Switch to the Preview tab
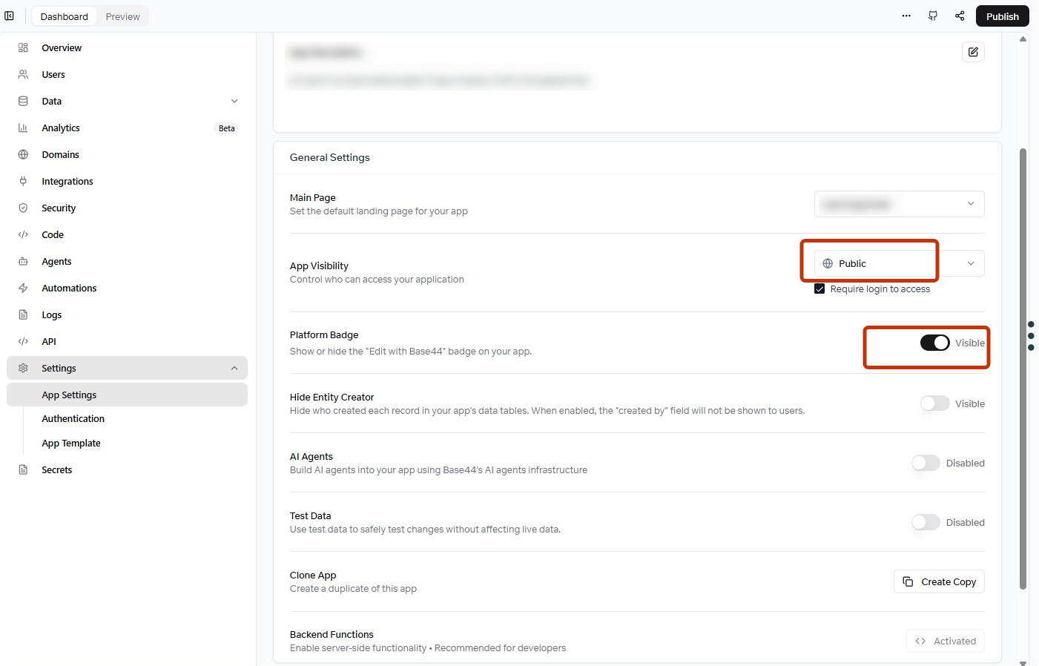 [x=122, y=16]
